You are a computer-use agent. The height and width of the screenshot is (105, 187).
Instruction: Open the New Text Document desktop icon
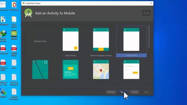14,80
